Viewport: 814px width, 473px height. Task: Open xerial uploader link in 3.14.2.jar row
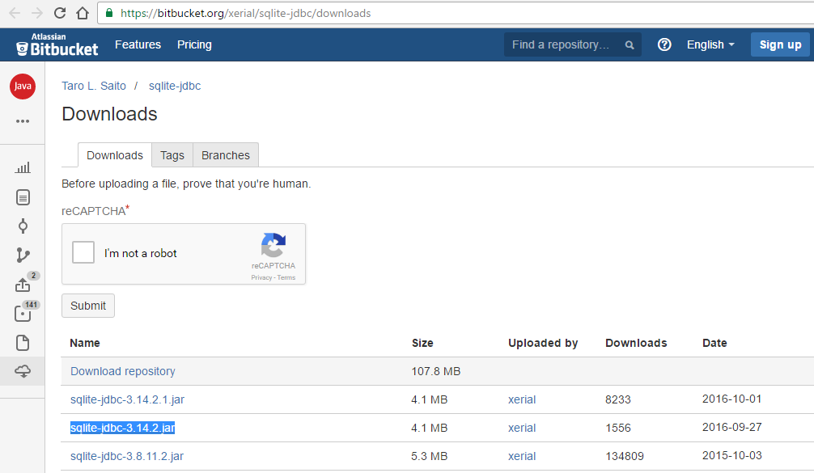click(x=522, y=428)
